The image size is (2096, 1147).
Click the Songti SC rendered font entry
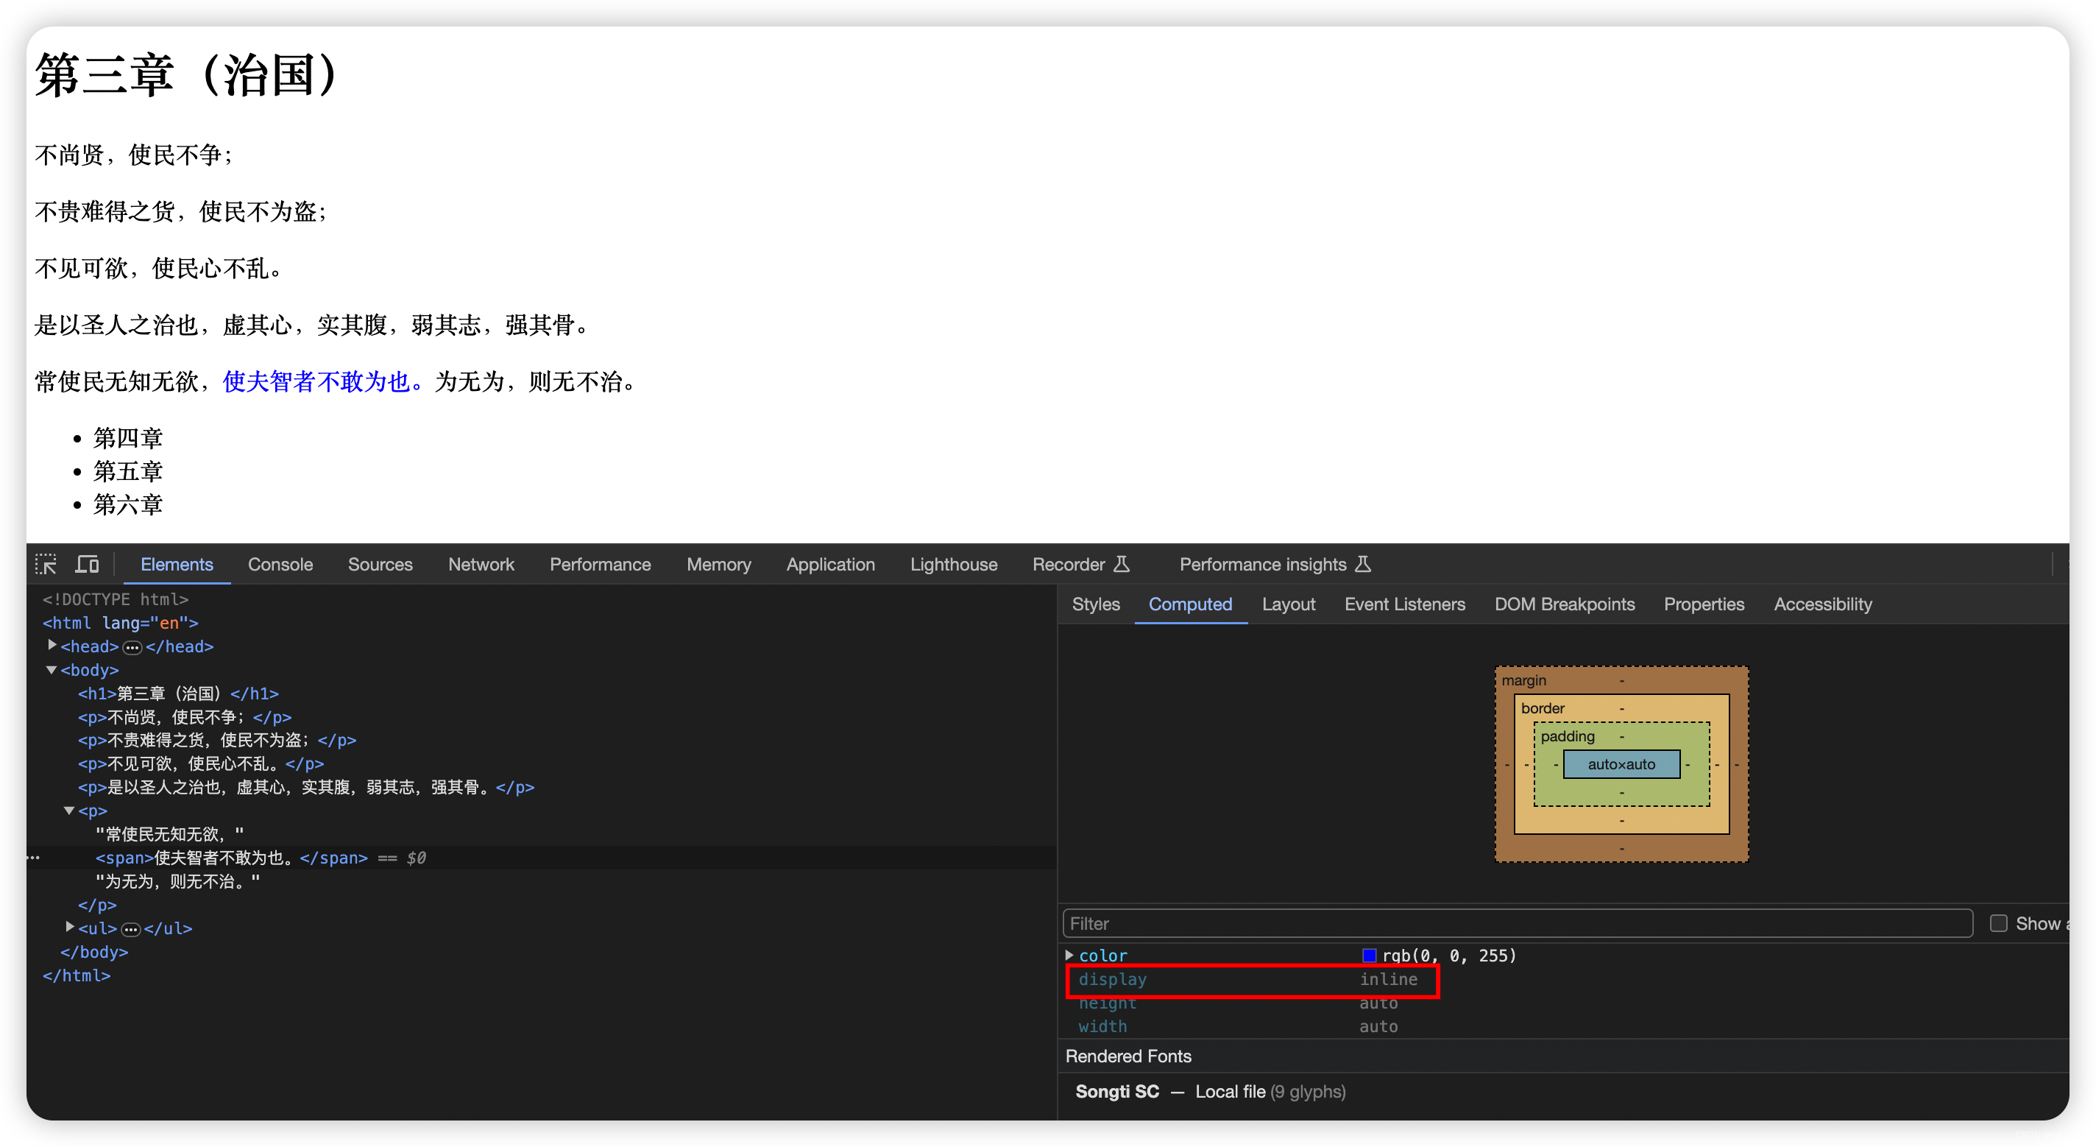[x=1210, y=1092]
